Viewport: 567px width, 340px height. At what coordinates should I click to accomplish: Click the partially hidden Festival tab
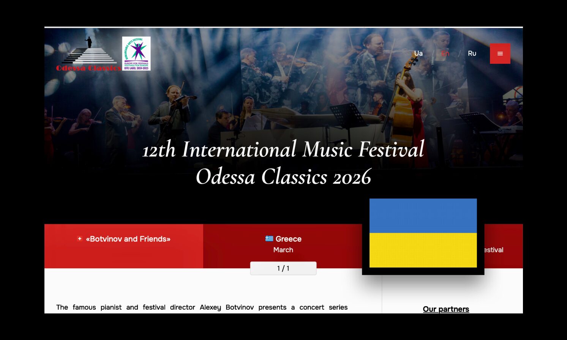(x=498, y=250)
